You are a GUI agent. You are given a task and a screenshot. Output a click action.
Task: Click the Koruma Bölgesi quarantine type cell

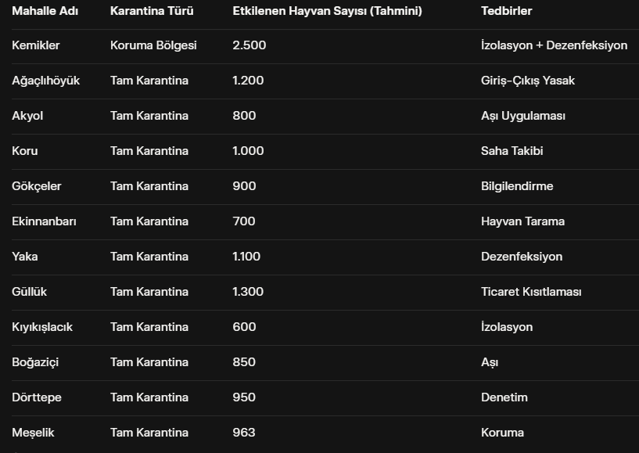(x=153, y=45)
